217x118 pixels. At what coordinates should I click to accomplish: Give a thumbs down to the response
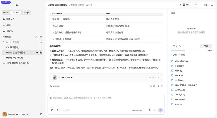point(154,86)
